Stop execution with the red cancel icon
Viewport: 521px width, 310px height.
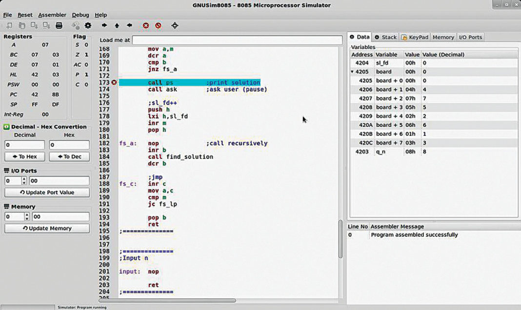(146, 25)
